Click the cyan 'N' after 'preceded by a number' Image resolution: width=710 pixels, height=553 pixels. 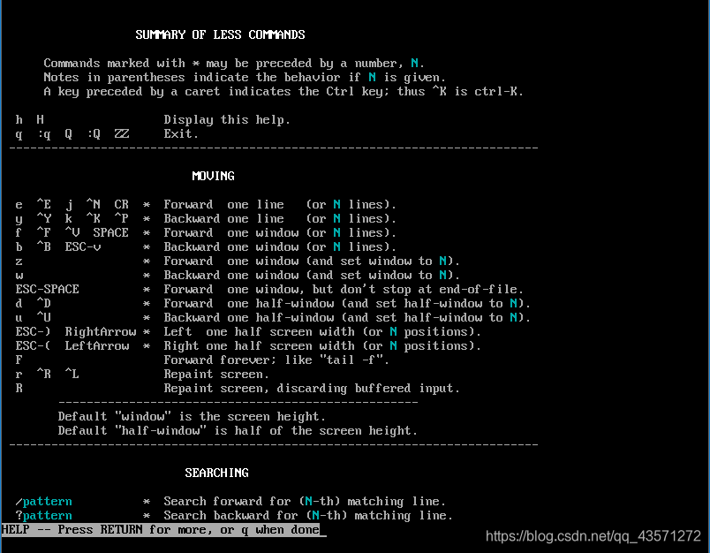[x=414, y=63]
